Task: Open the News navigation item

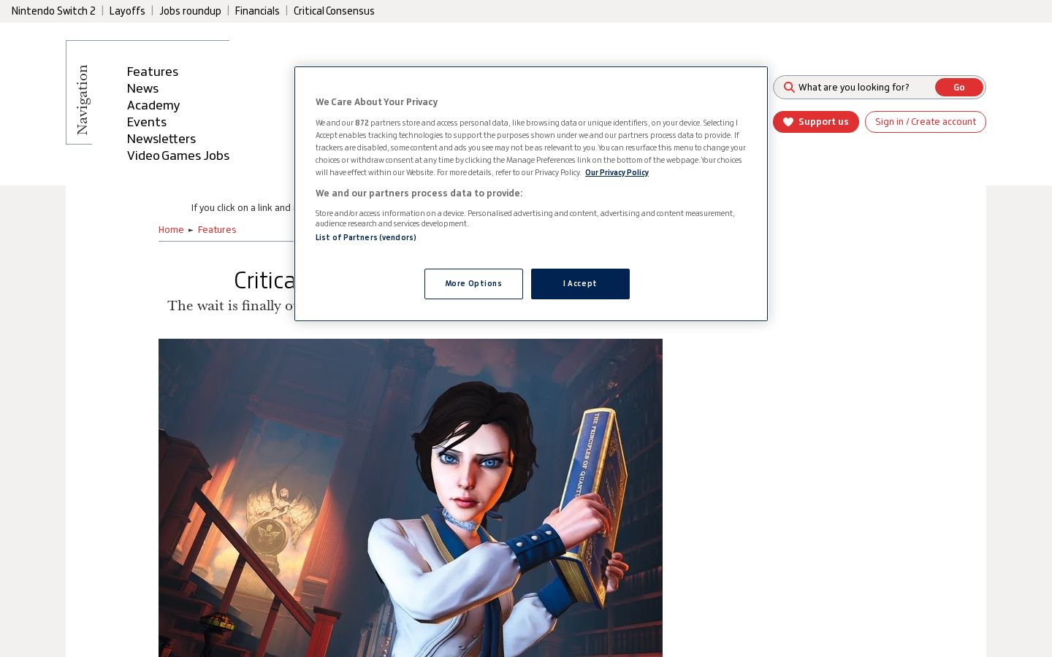Action: tap(142, 88)
